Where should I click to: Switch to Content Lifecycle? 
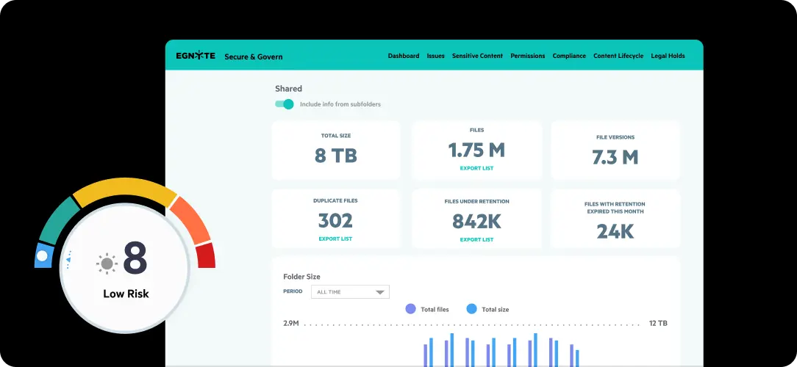tap(618, 56)
